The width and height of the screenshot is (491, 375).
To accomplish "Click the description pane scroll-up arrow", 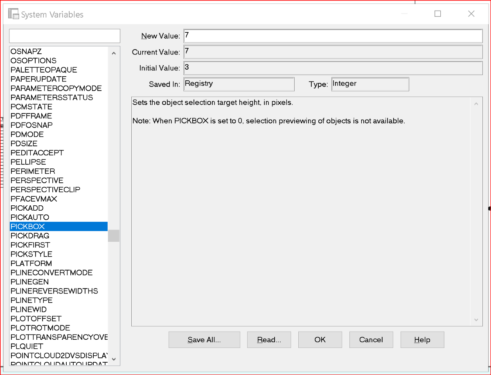I will click(x=476, y=104).
